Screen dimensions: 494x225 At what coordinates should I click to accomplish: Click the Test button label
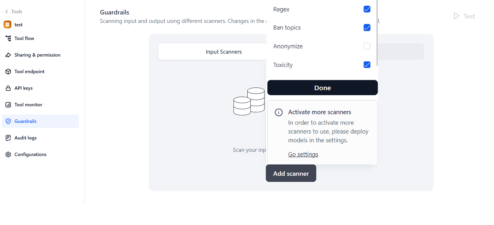(469, 16)
